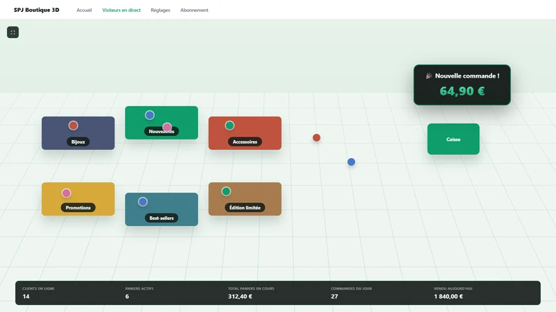
Task: Click the green visitor dot in Édition limitée
Action: 227,191
